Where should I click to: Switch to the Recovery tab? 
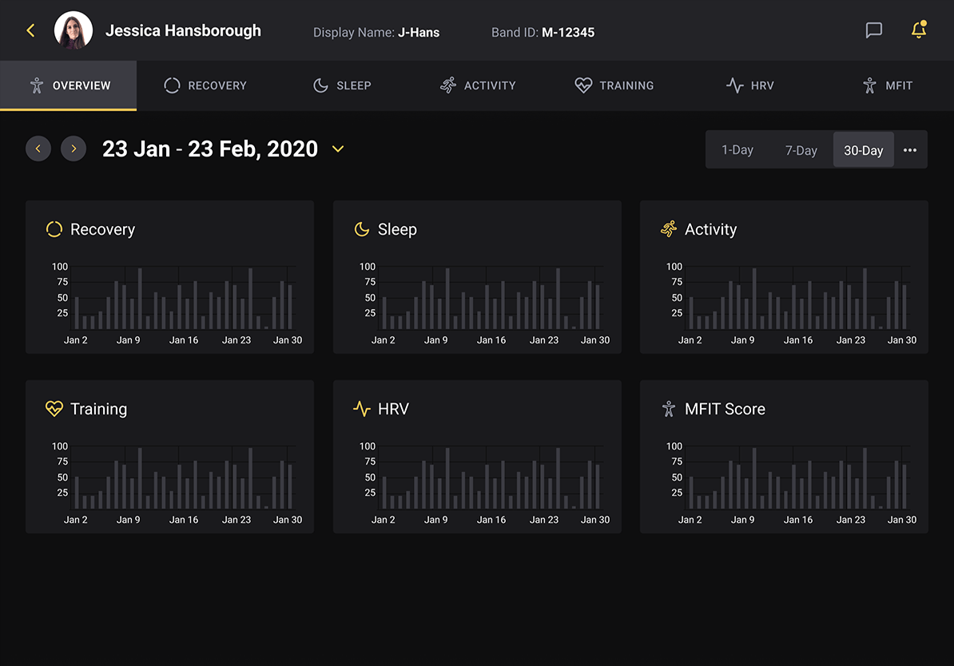click(x=205, y=85)
